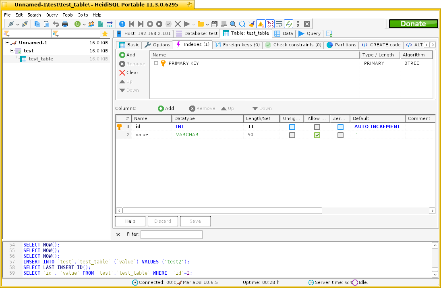Go to last row icon

[141, 24]
